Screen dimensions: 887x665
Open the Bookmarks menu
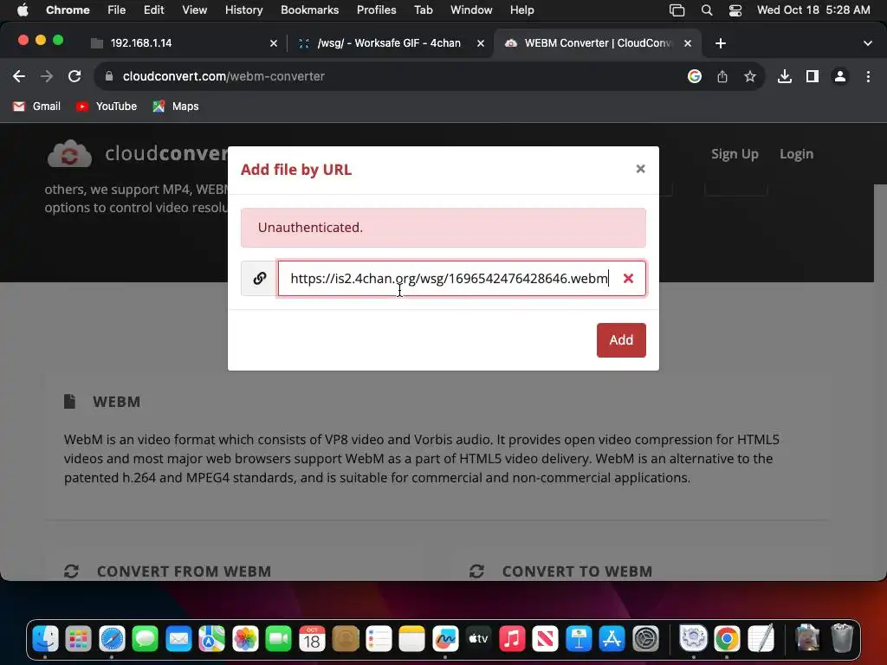click(x=309, y=10)
